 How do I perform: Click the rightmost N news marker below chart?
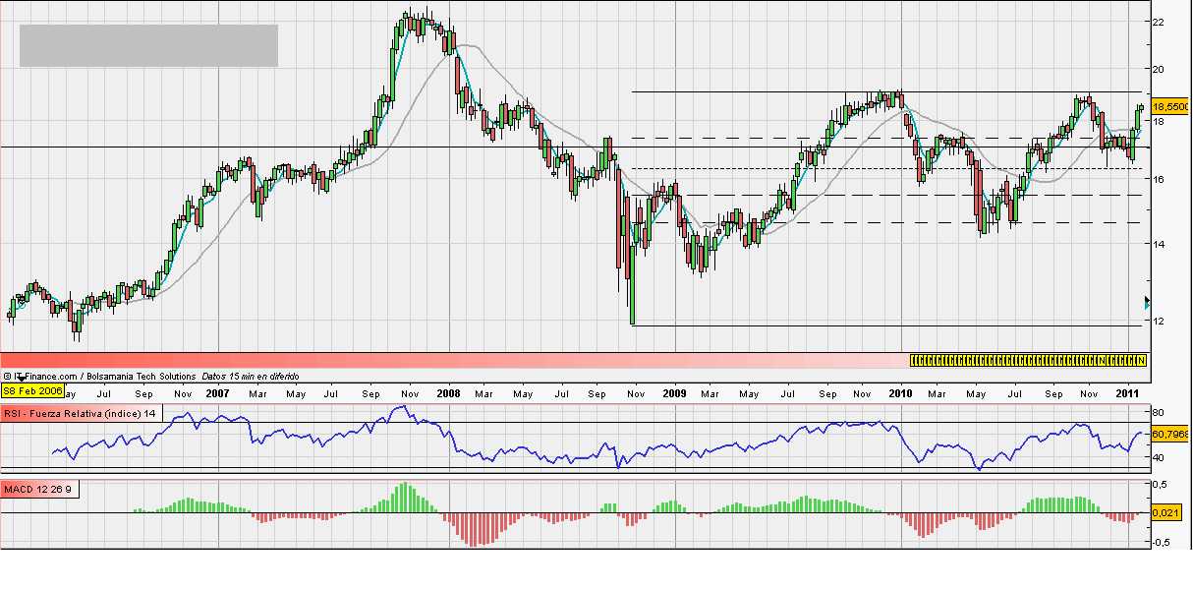click(x=1142, y=360)
